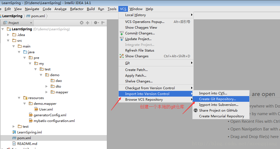Select pom.xml in the project tree
280x149 pixels.
click(x=54, y=138)
